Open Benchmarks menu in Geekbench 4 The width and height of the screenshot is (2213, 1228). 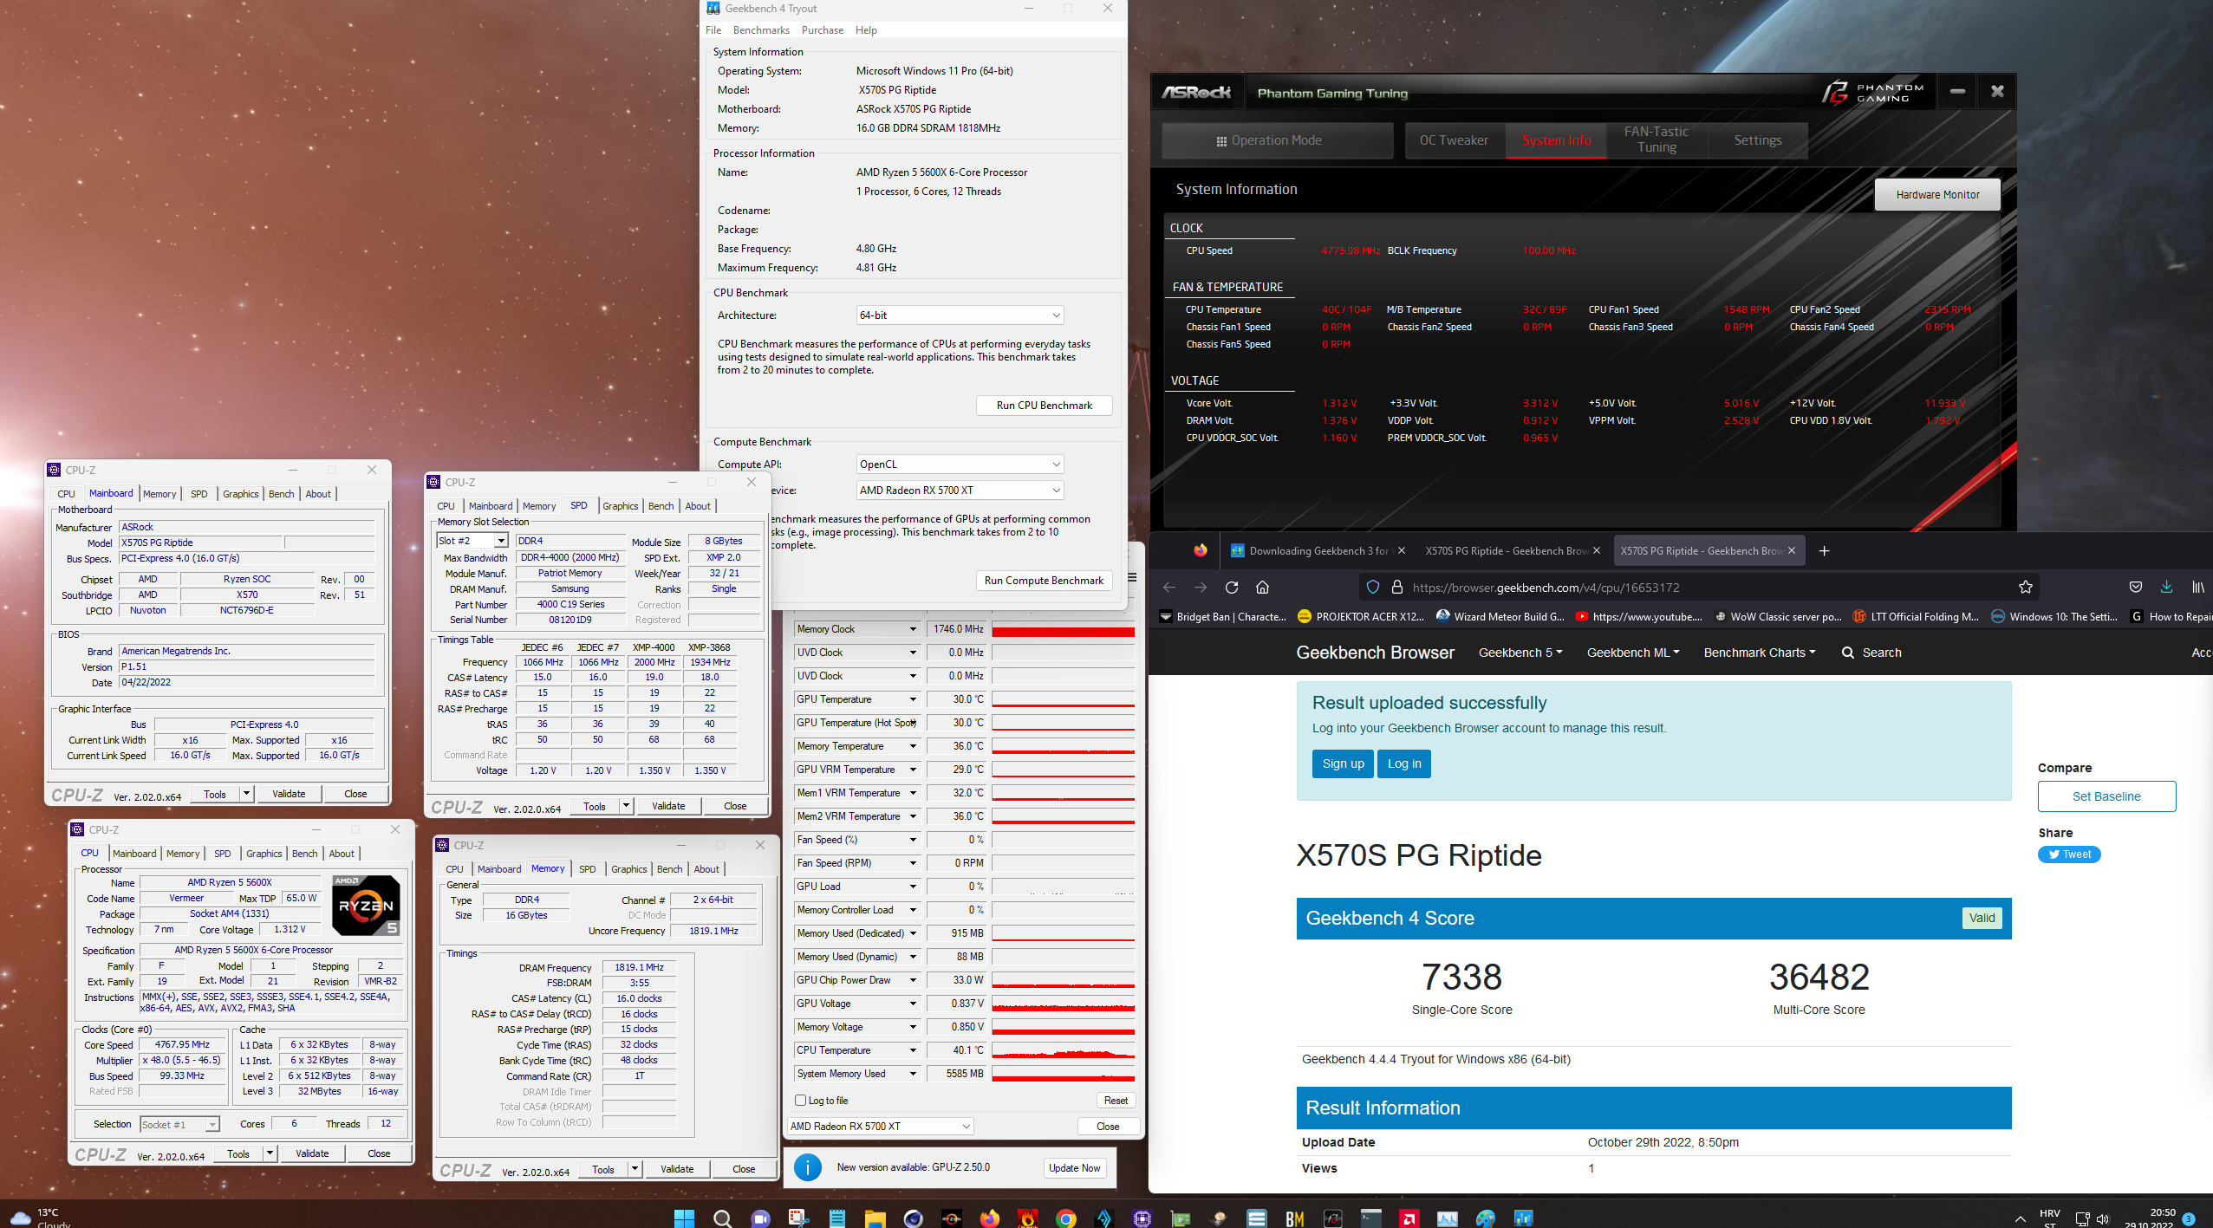click(x=761, y=30)
